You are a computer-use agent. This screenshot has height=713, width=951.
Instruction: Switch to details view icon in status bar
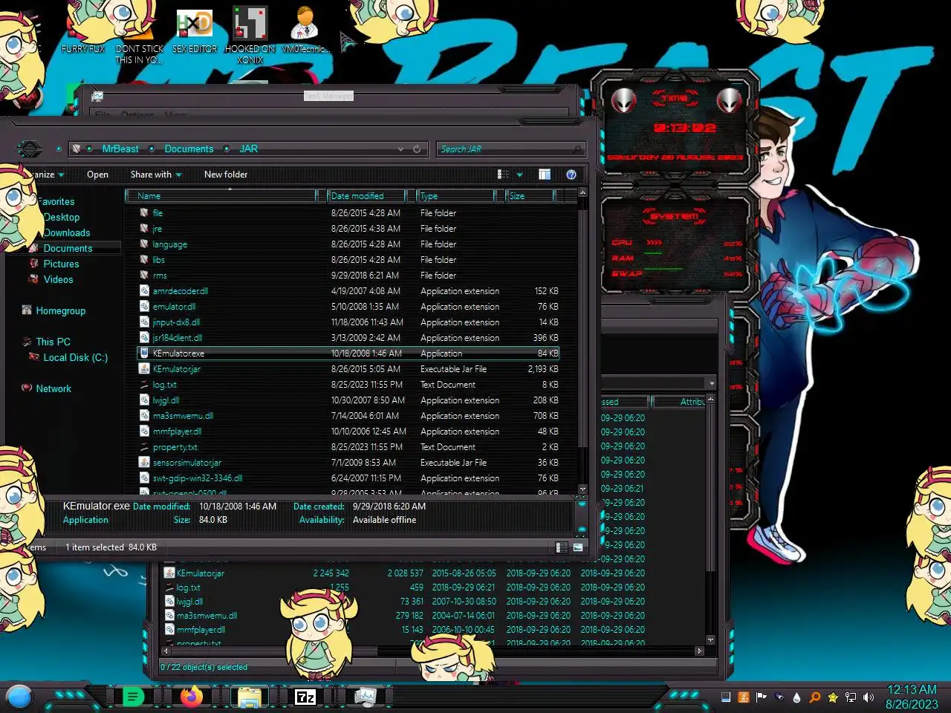pyautogui.click(x=562, y=547)
